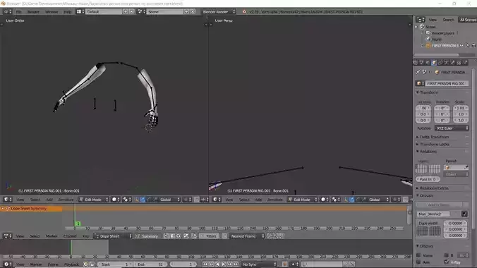Open the Render menu in top bar
This screenshot has width=477, height=268.
[x=33, y=12]
